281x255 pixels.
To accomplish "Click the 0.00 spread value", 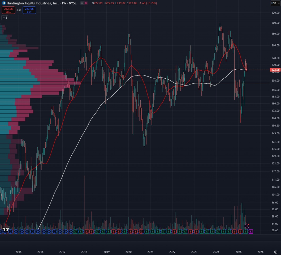I will pos(19,10).
